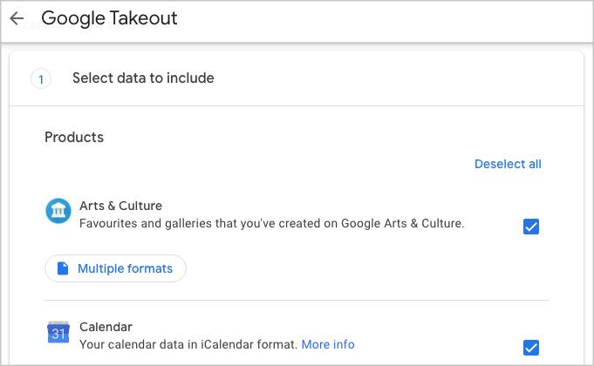
Task: Click the Google Takeout page title
Action: point(109,18)
